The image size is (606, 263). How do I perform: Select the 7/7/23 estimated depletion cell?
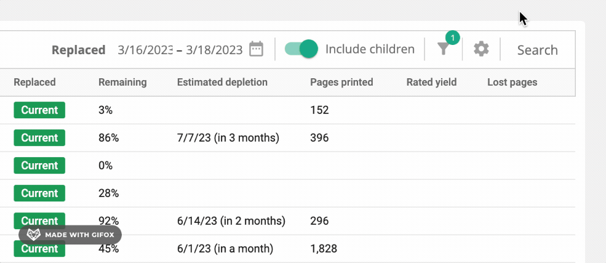pos(228,138)
